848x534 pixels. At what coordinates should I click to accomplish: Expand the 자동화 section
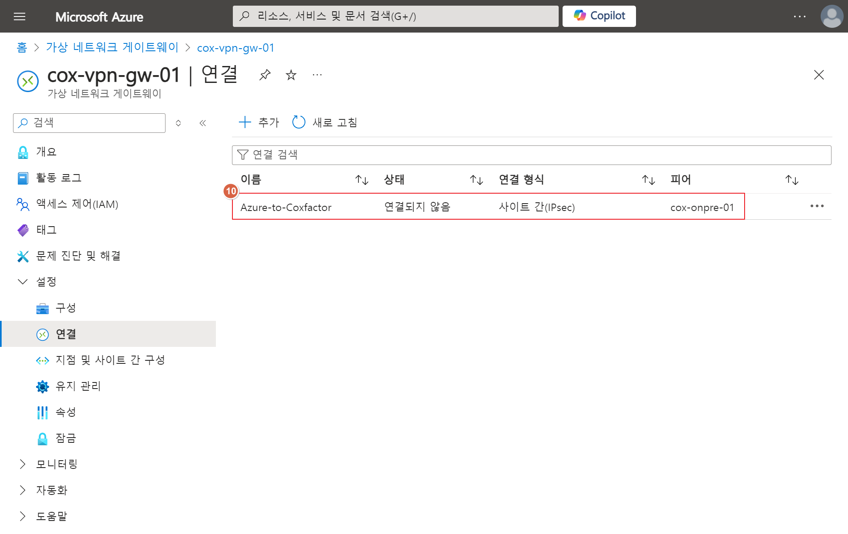tap(23, 490)
